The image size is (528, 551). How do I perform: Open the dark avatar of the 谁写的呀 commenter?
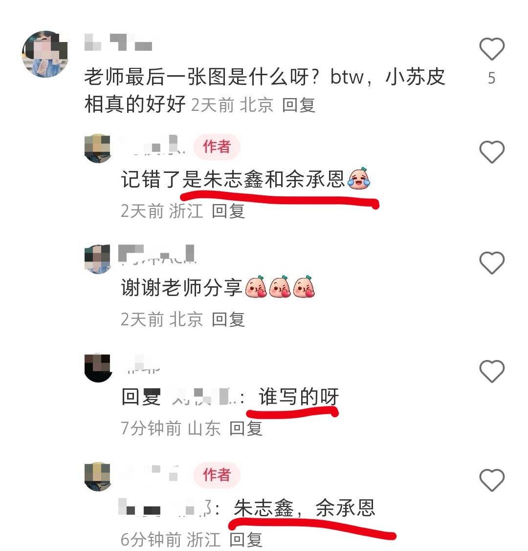coord(98,367)
